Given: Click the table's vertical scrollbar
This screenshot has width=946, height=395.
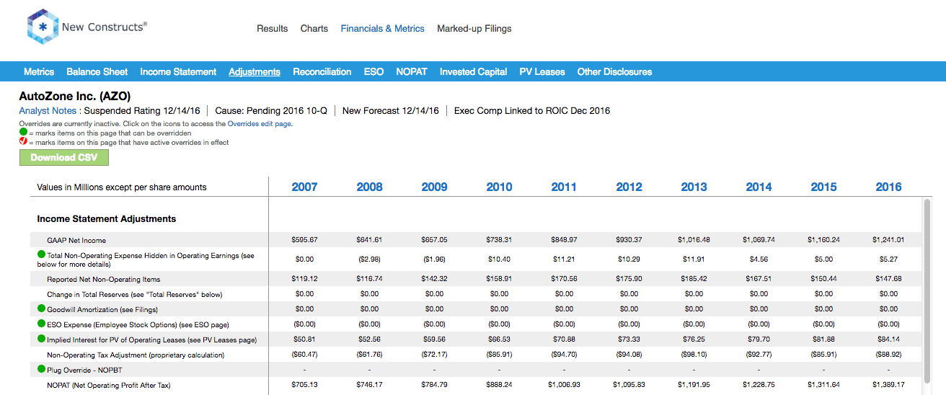Looking at the screenshot, I should 927,291.
